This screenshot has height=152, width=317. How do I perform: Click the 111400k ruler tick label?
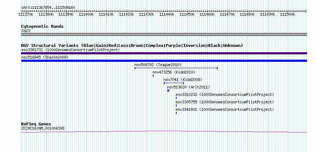(x=86, y=14)
